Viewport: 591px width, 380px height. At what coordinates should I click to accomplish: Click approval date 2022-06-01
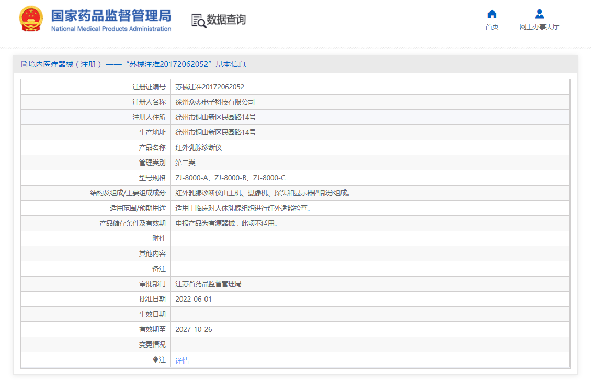pos(194,299)
